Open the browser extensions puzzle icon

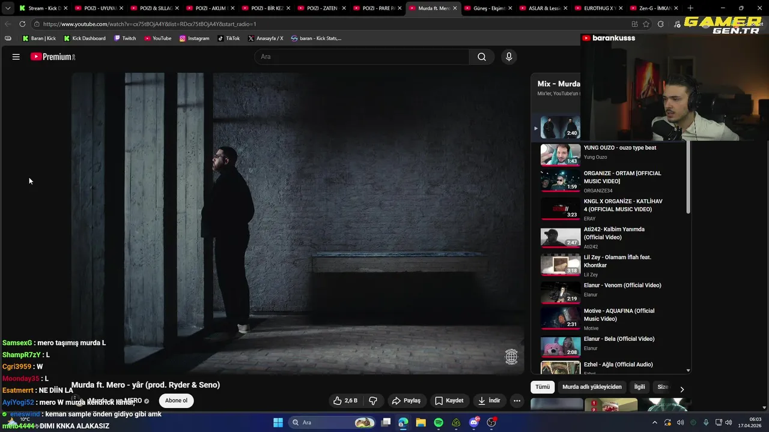(x=661, y=24)
